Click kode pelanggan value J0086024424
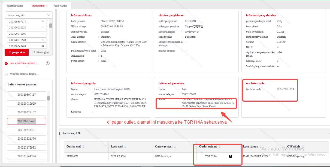Screen dimensions: 330x167 click(192, 32)
